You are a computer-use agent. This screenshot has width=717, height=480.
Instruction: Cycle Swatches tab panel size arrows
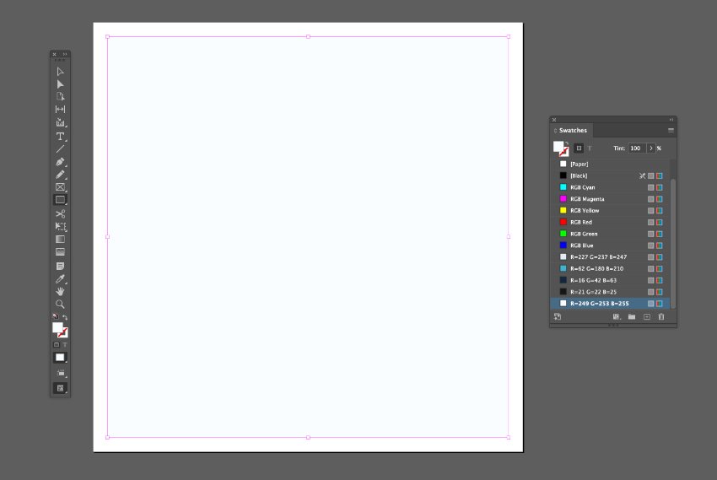pyautogui.click(x=555, y=131)
